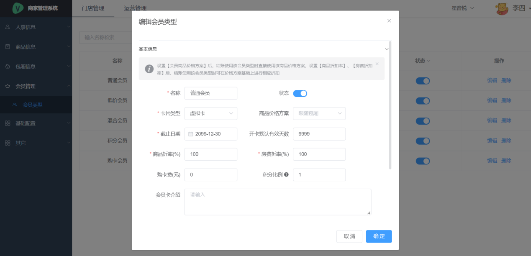Screen dimensions: 531x256
Task: Open the 状态 column filter arrow
Action: pyautogui.click(x=428, y=61)
